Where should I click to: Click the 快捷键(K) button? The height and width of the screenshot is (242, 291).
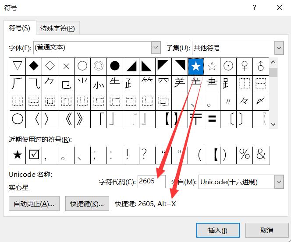(x=87, y=203)
